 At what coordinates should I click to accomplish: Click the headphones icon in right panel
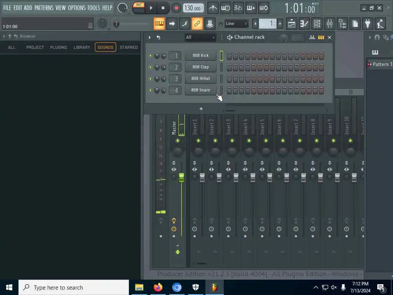click(377, 37)
